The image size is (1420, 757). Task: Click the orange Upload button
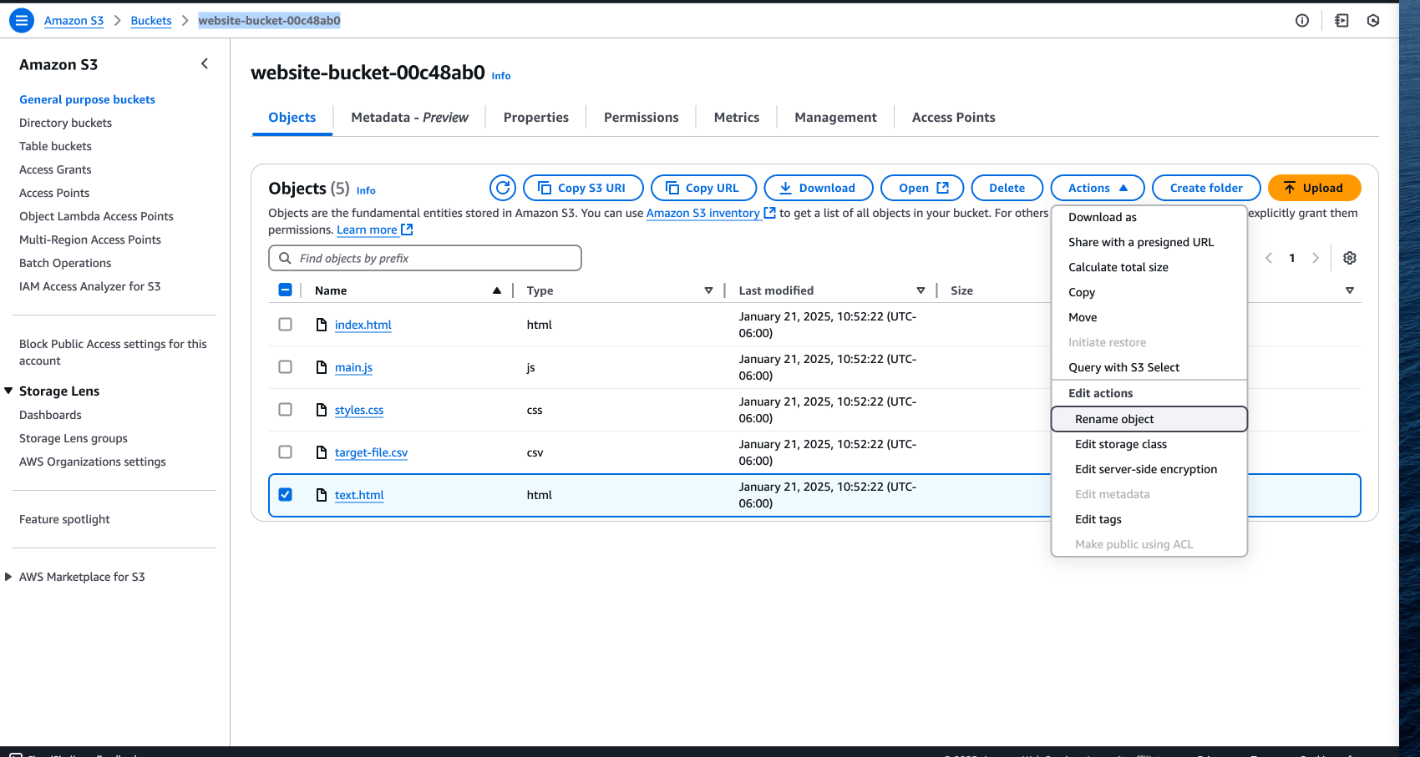(x=1315, y=188)
